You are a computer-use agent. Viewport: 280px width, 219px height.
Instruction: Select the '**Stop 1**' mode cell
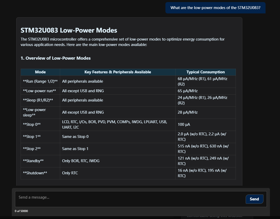40,137
